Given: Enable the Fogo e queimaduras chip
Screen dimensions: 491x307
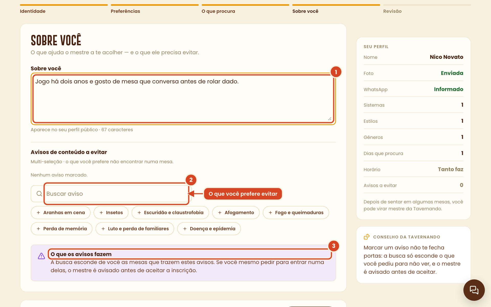Looking at the screenshot, I should click(x=296, y=213).
